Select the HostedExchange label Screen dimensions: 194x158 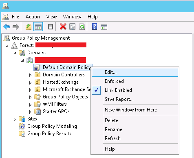tap(61, 82)
